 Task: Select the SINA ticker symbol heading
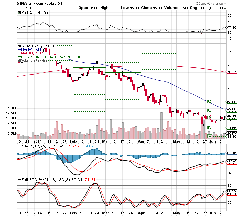click(x=22, y=3)
